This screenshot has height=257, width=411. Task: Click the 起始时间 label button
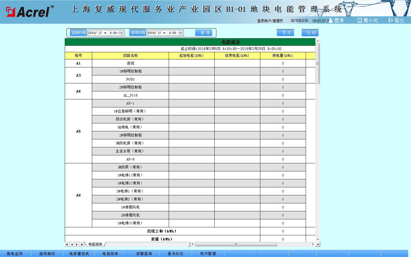point(78,33)
